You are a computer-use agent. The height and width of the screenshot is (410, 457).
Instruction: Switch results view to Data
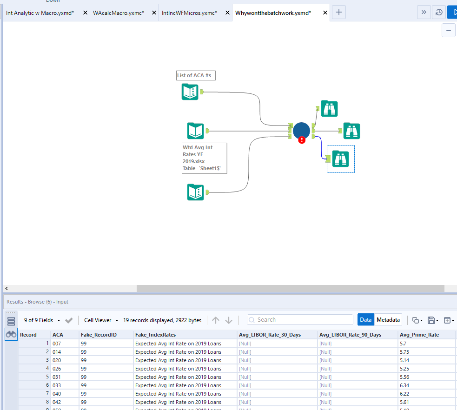(366, 320)
